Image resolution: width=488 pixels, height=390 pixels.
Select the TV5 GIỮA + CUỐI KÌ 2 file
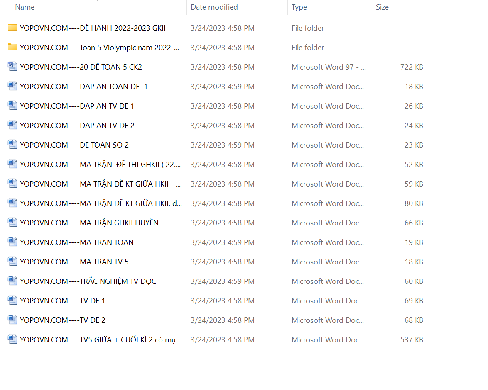click(101, 340)
